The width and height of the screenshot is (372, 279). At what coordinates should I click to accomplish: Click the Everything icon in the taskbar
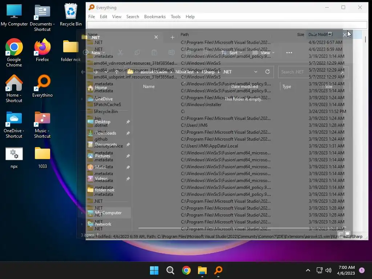(218, 270)
